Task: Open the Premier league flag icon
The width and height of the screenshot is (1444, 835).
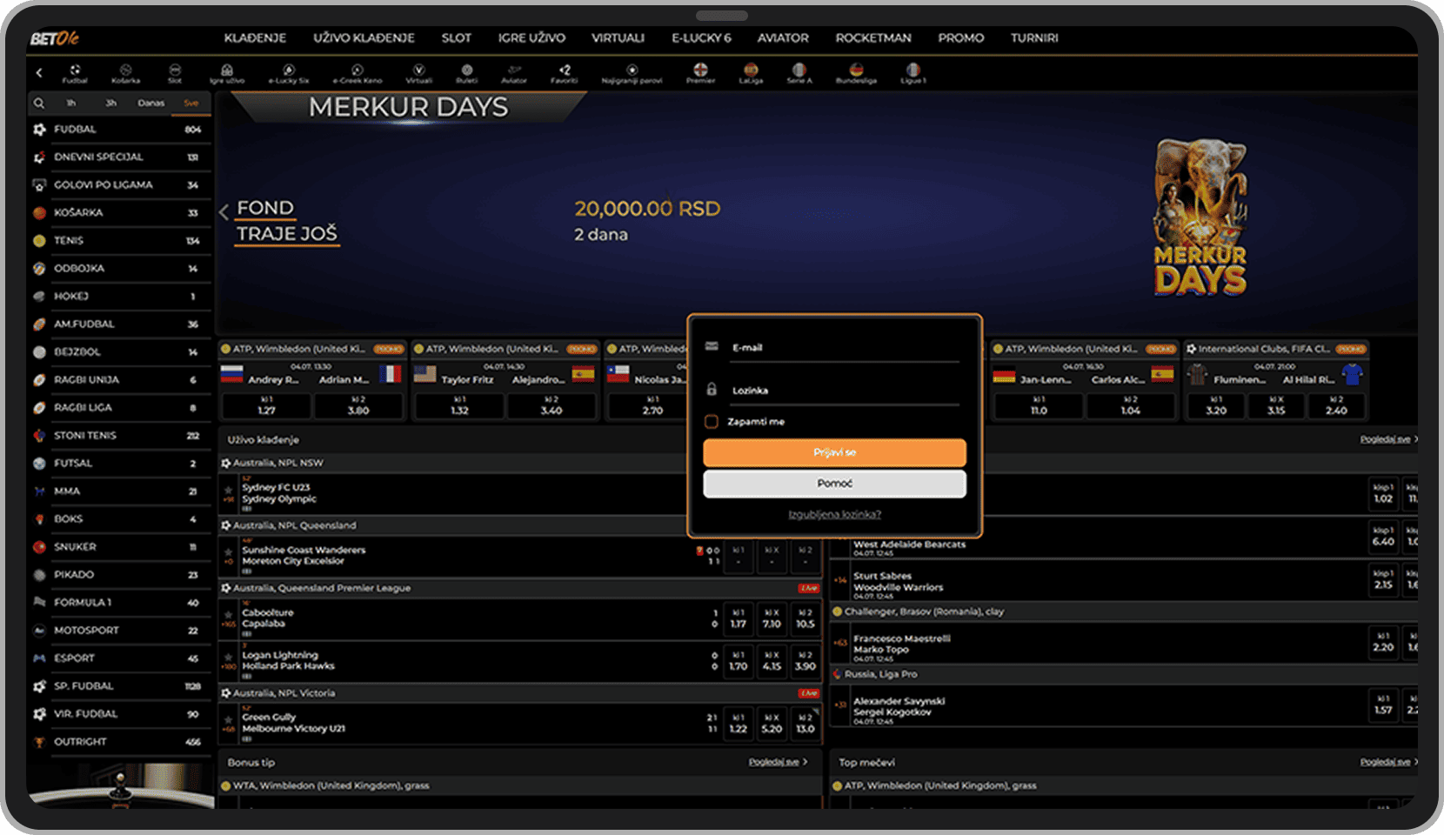Action: click(x=700, y=73)
